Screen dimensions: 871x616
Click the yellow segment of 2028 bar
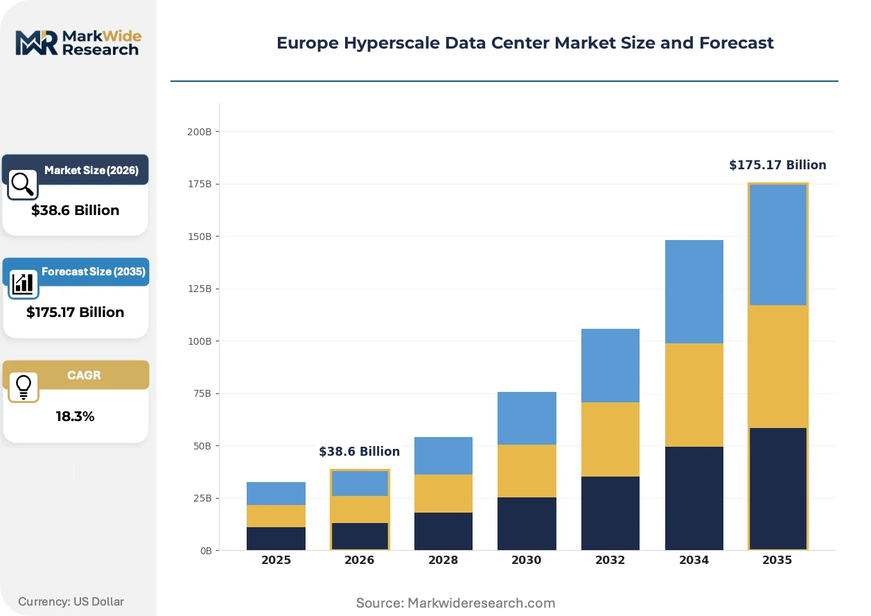point(443,493)
